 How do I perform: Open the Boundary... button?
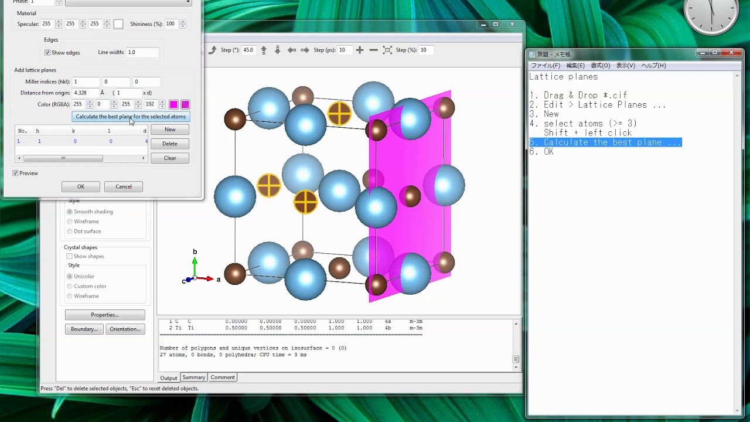pyautogui.click(x=84, y=329)
